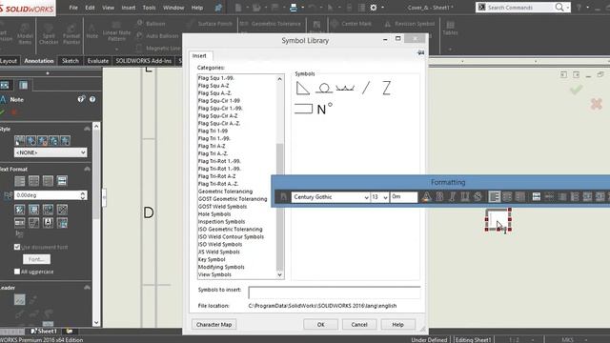Switch to the Sketch tab

click(x=71, y=61)
